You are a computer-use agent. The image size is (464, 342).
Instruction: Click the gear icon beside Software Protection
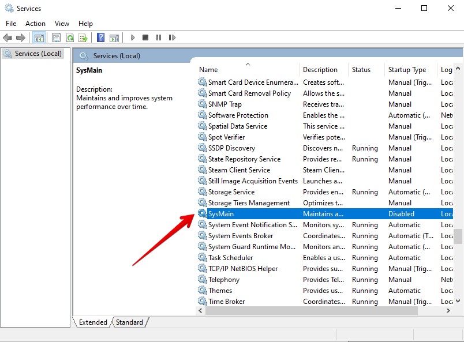pos(203,115)
